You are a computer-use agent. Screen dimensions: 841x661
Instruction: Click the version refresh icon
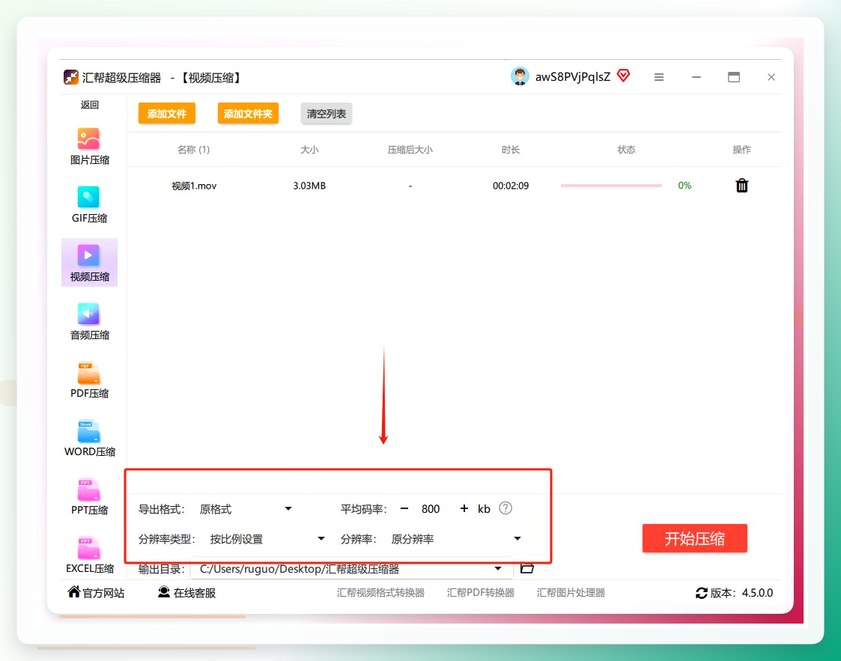pos(701,593)
